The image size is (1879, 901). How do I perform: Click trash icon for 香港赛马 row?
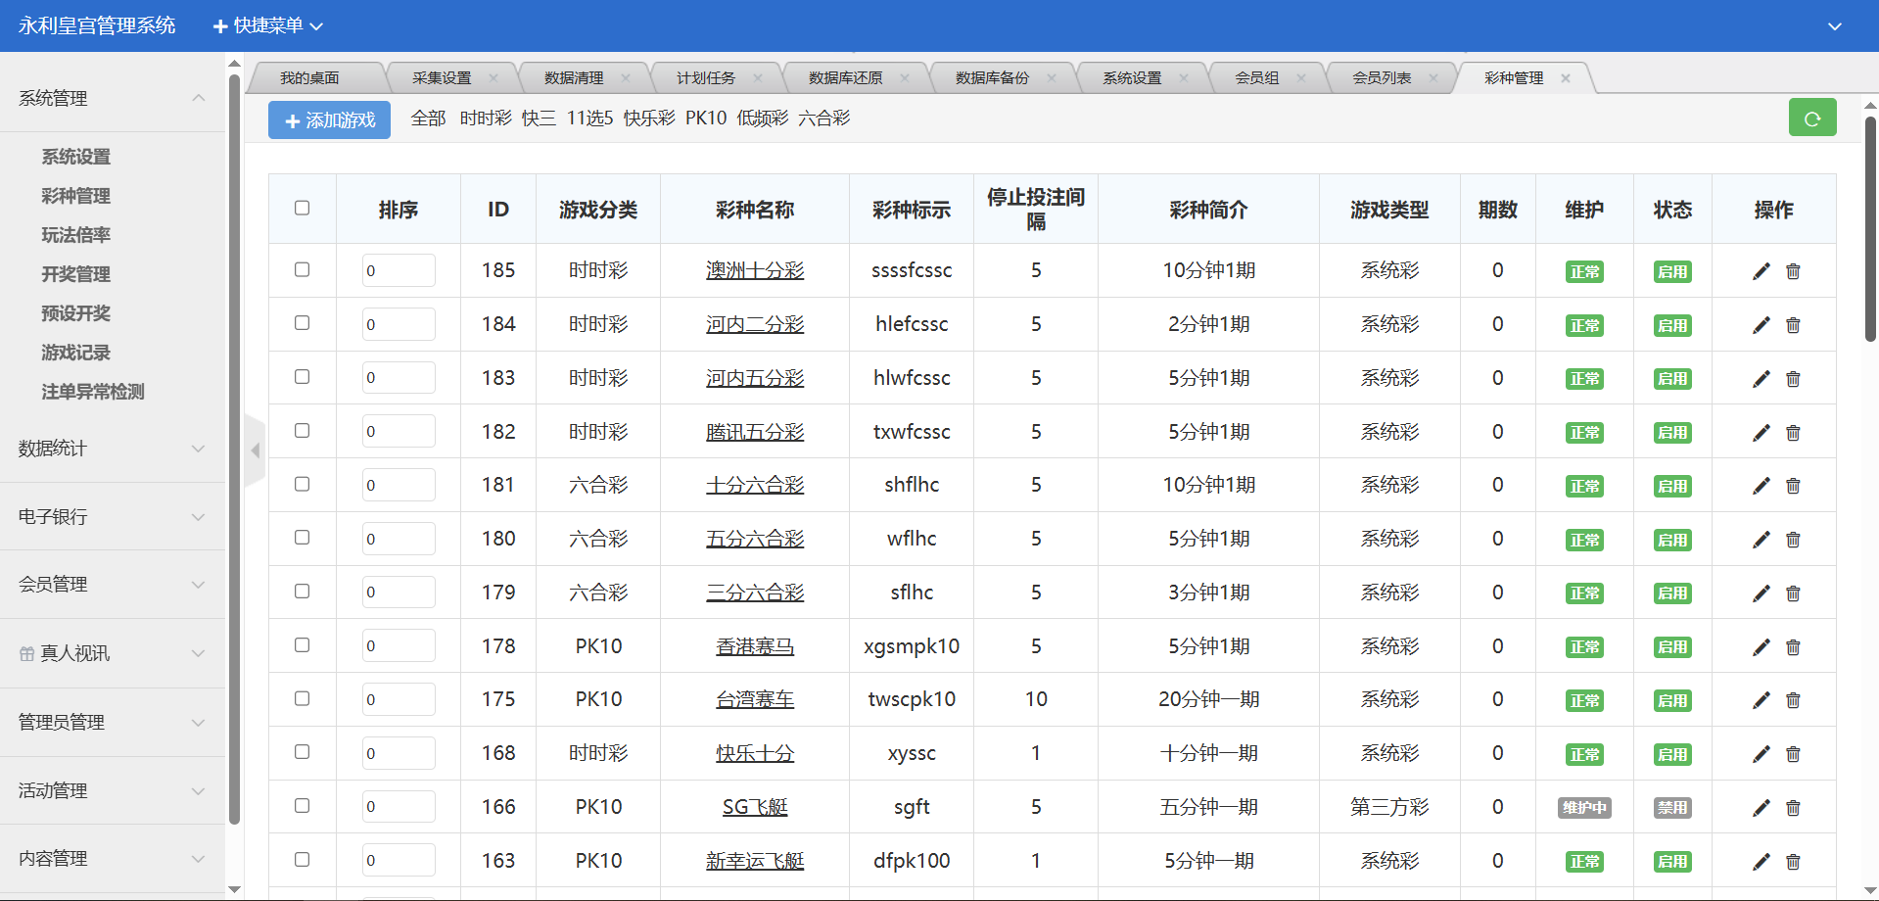(1793, 647)
